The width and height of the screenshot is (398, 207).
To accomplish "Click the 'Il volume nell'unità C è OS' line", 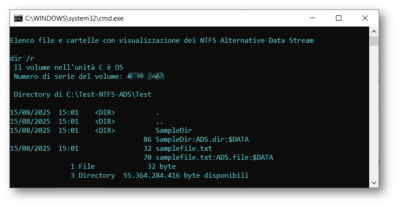I will click(68, 67).
